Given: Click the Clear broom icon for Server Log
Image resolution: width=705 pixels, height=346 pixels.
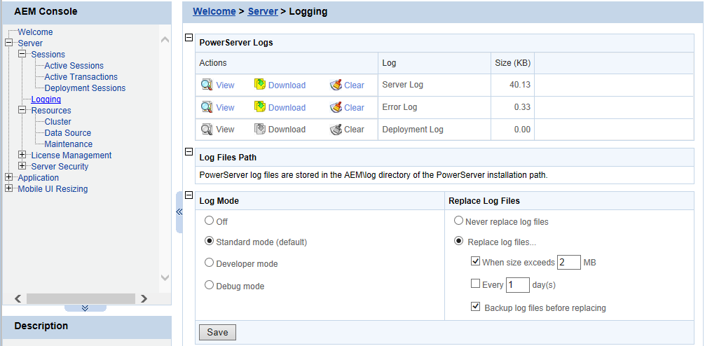Looking at the screenshot, I should [x=336, y=85].
